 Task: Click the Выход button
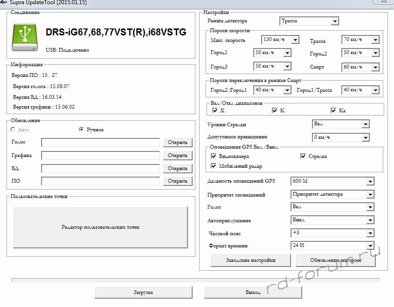point(253,293)
